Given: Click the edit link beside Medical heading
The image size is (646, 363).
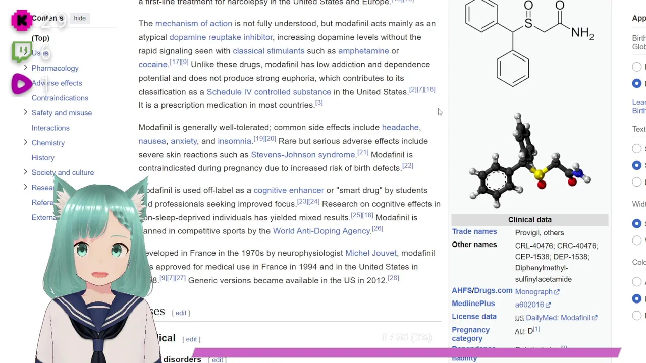Looking at the screenshot, I should 191,339.
